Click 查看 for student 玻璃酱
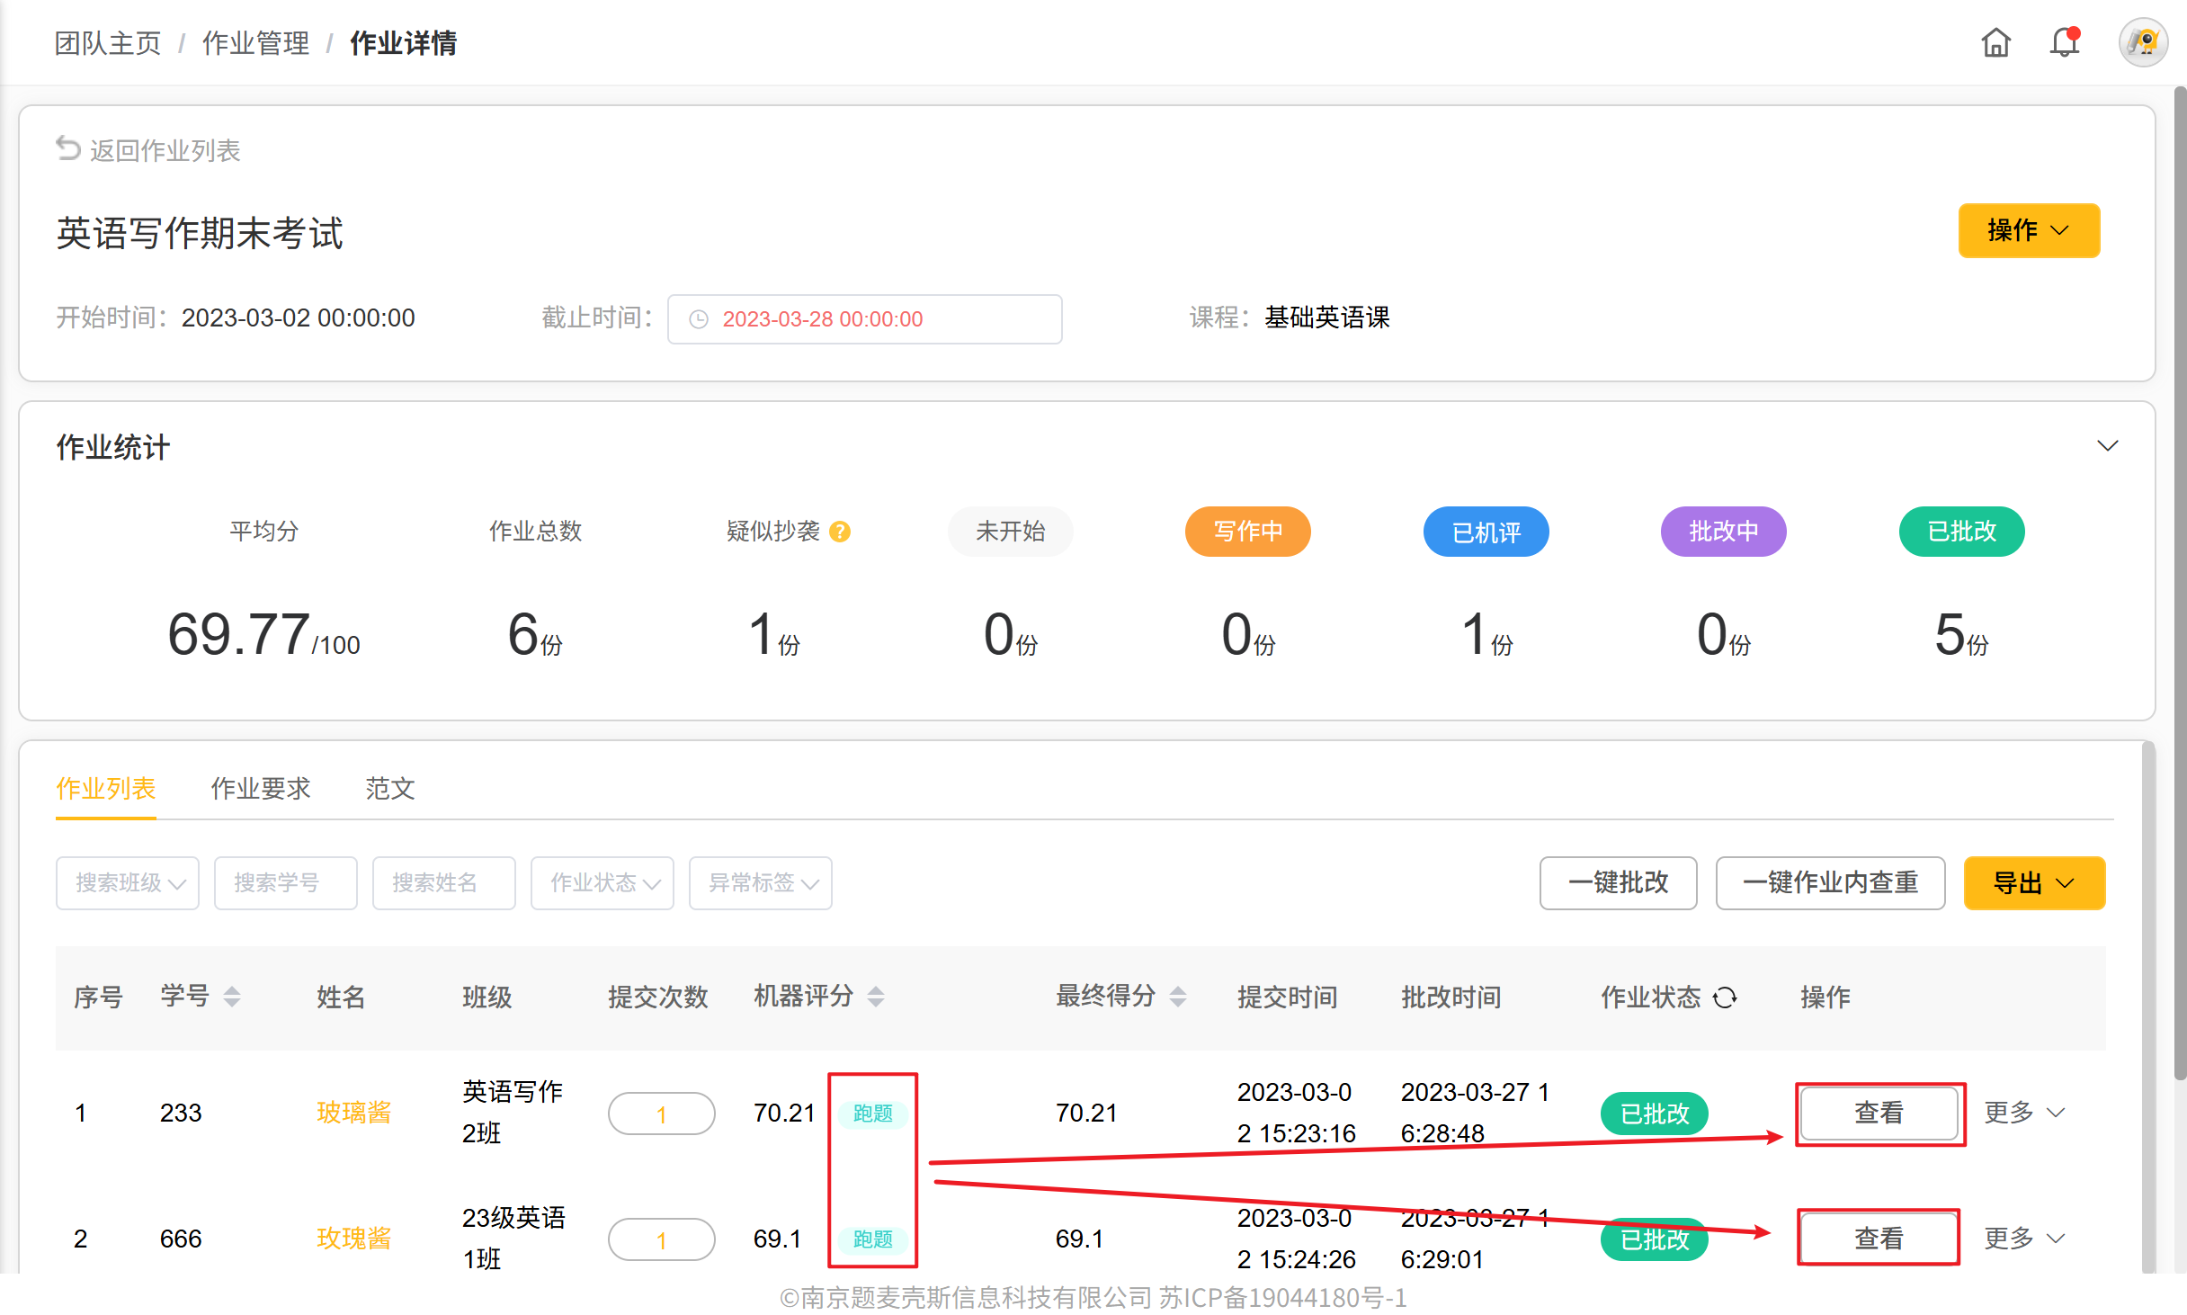Screen dimensions: 2187x1315 tap(1879, 1114)
